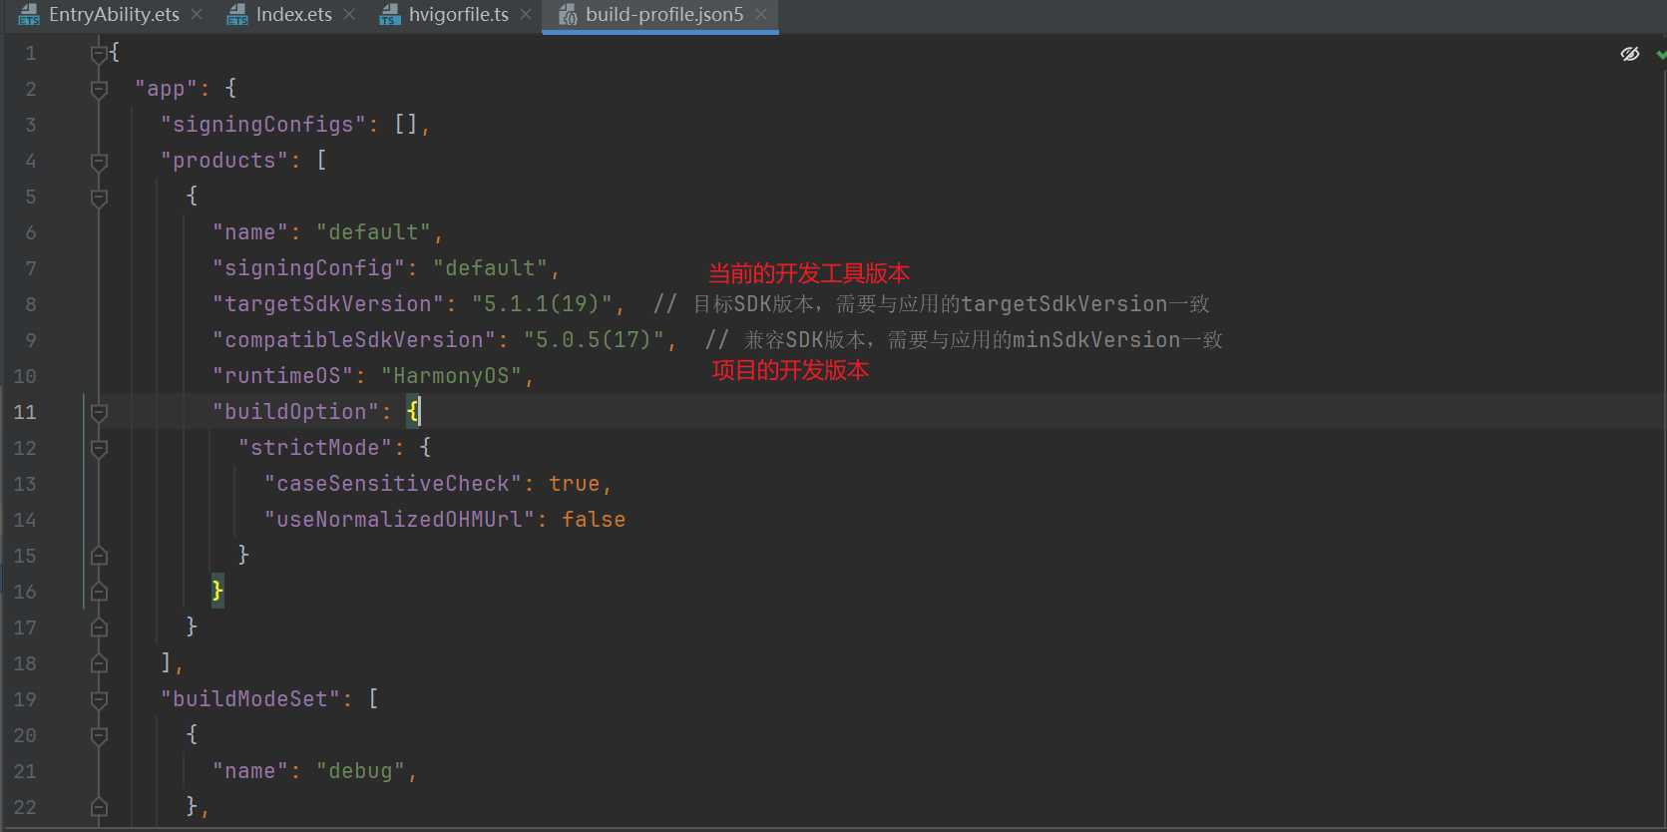Image resolution: width=1667 pixels, height=832 pixels.
Task: Collapse the "app" block on line 2
Action: click(99, 90)
